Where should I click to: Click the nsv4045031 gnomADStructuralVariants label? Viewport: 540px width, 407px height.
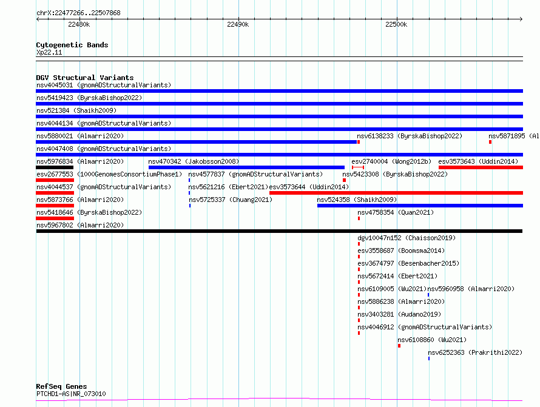104,85
